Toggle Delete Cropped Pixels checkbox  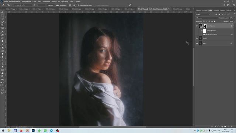tap(79, 5)
